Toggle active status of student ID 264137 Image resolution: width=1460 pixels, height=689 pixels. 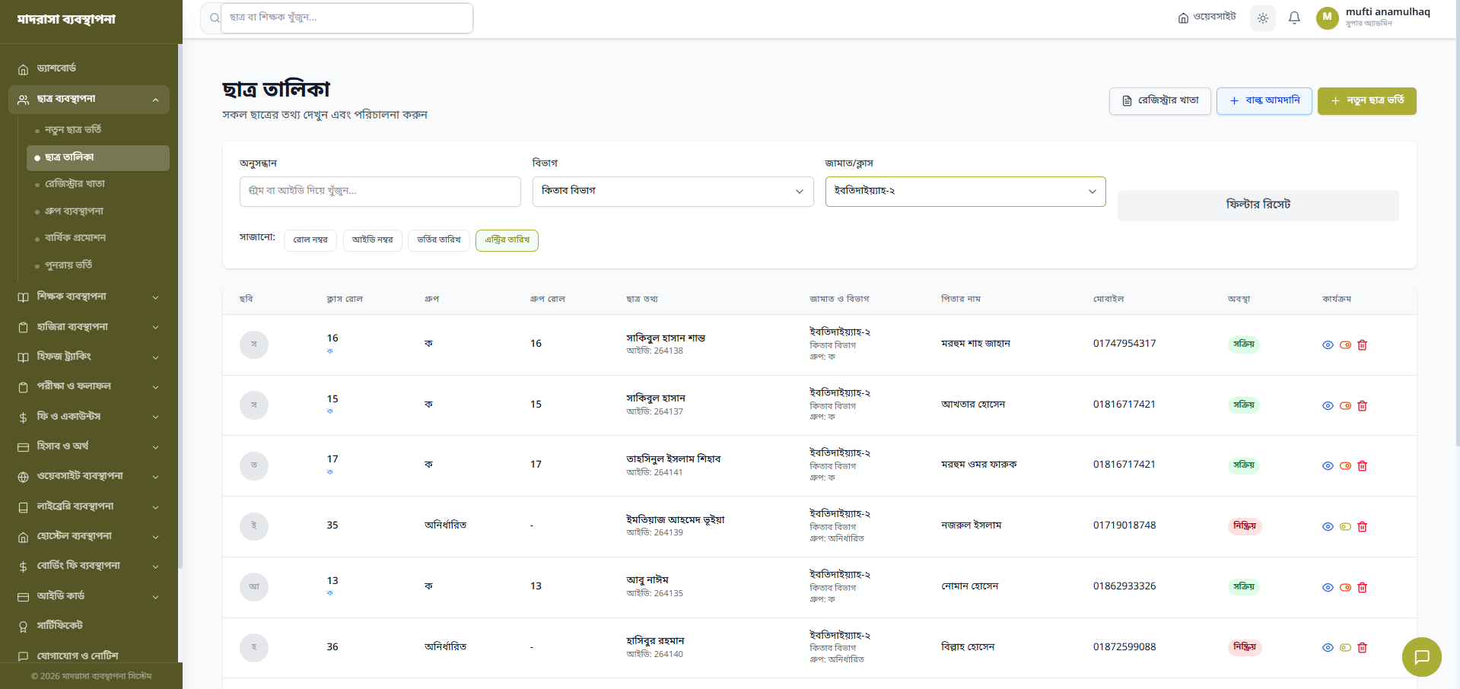pyautogui.click(x=1345, y=406)
